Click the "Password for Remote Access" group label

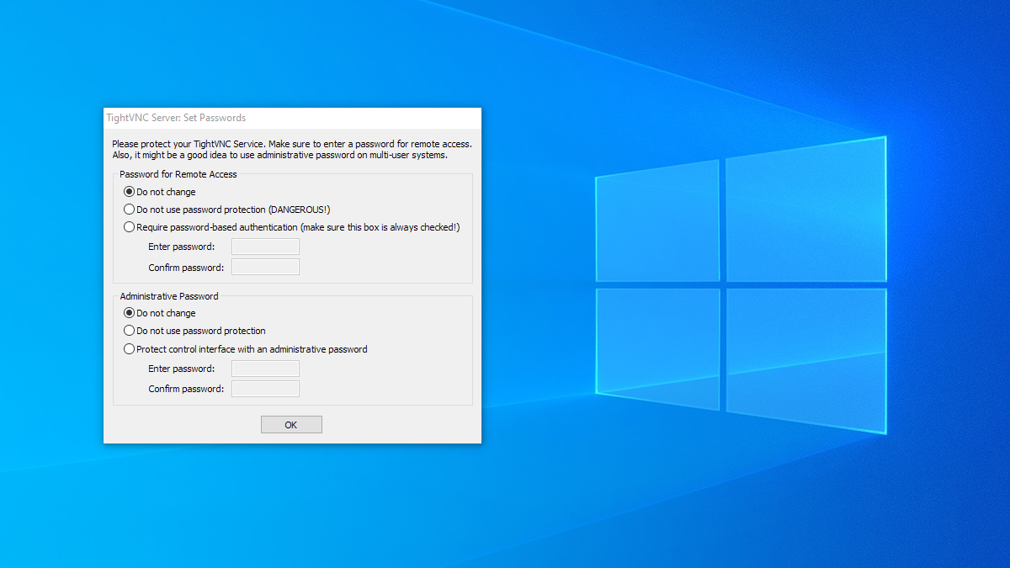point(178,174)
